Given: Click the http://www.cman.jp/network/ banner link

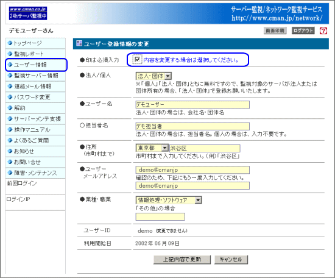Looking at the screenshot, I should (x=277, y=18).
